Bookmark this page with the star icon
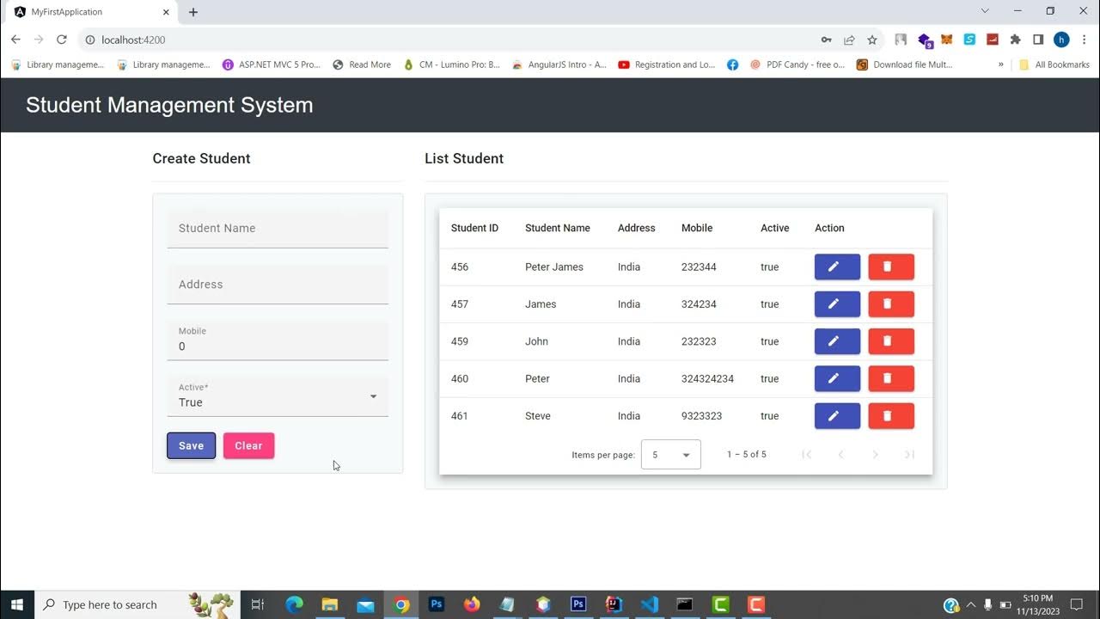Viewport: 1100px width, 619px height. pos(872,40)
